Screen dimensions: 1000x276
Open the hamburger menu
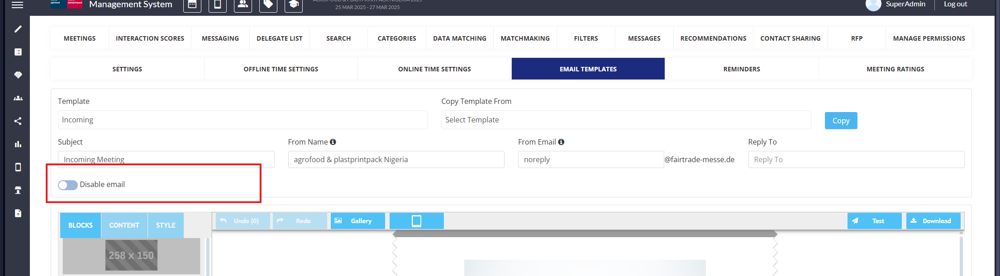[17, 5]
